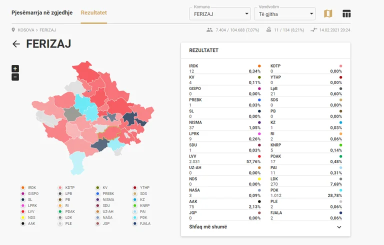
Task: Click the light pale-blue southernmost municipality
Action: (77, 163)
